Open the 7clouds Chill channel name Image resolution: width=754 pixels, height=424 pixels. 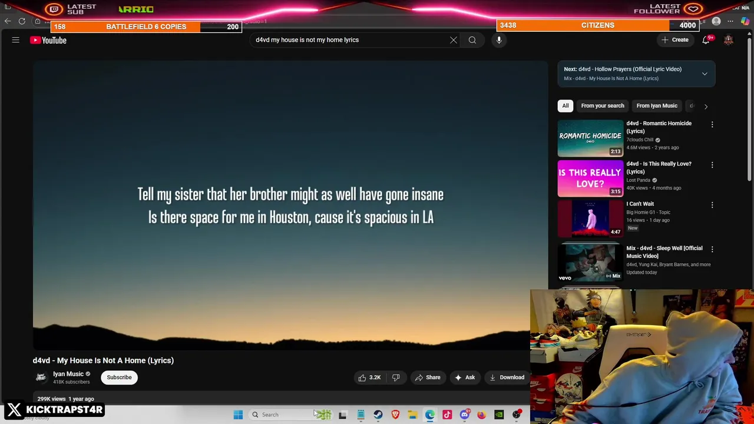pos(640,140)
